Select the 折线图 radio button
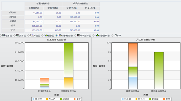Viewport: 181px width, 101px height. point(29,35)
